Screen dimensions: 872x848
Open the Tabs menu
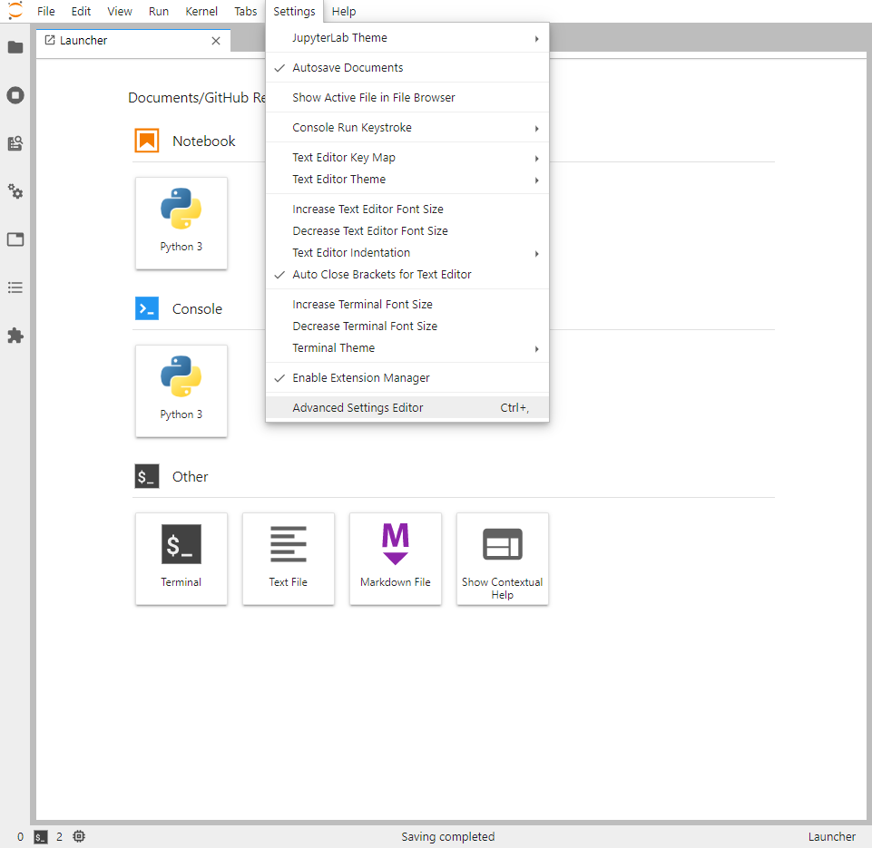pyautogui.click(x=245, y=11)
